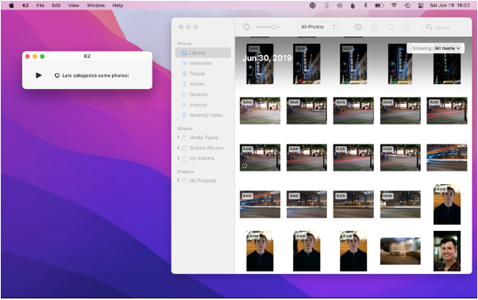Viewport: 478px width, 300px height.
Task: Open the All Photos dropdown
Action: click(318, 27)
